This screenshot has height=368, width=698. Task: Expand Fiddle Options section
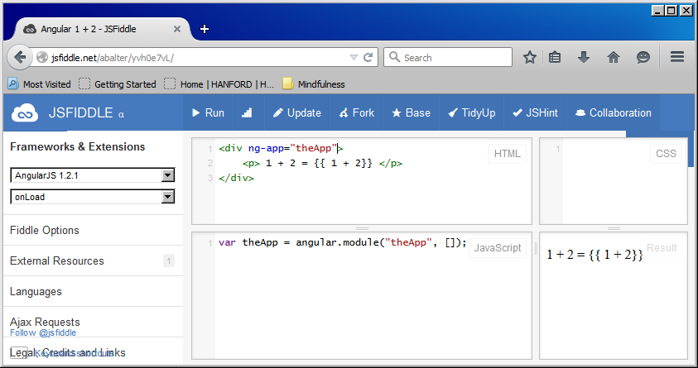click(x=93, y=230)
